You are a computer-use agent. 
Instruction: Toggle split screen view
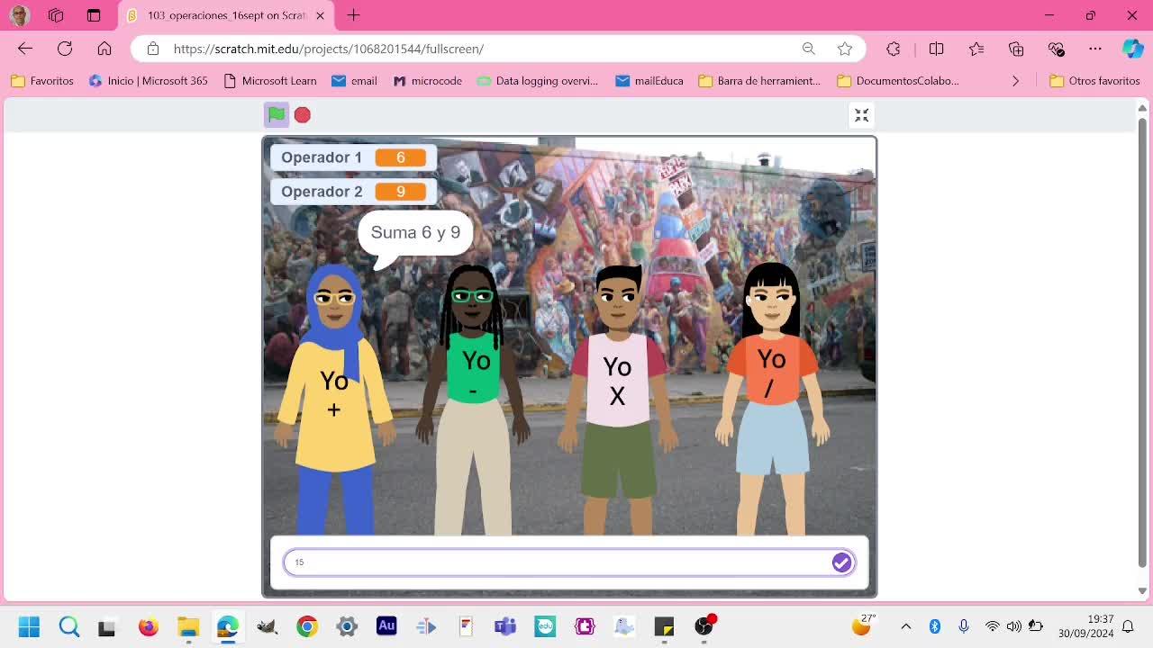click(x=936, y=49)
